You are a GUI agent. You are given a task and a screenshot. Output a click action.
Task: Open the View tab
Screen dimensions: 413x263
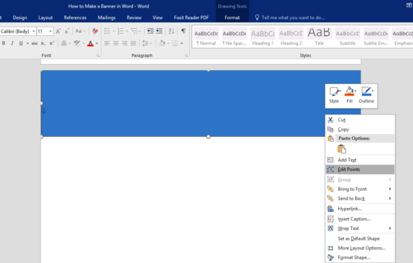158,18
